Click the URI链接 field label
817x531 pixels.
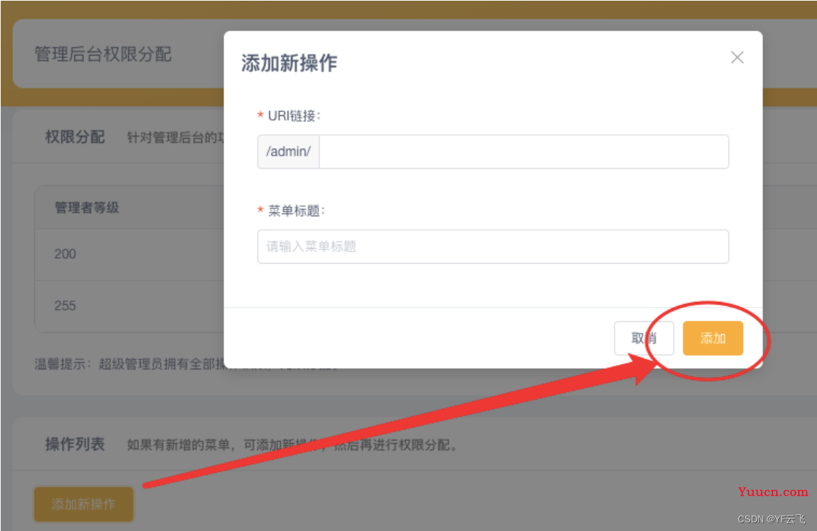click(294, 116)
